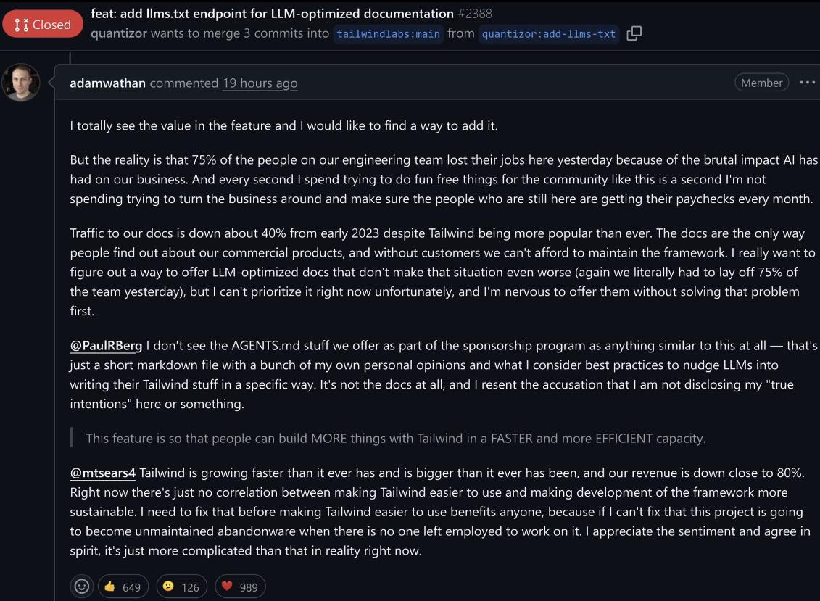Toggle the confused reaction showing 126
The height and width of the screenshot is (601, 820).
pyautogui.click(x=181, y=587)
